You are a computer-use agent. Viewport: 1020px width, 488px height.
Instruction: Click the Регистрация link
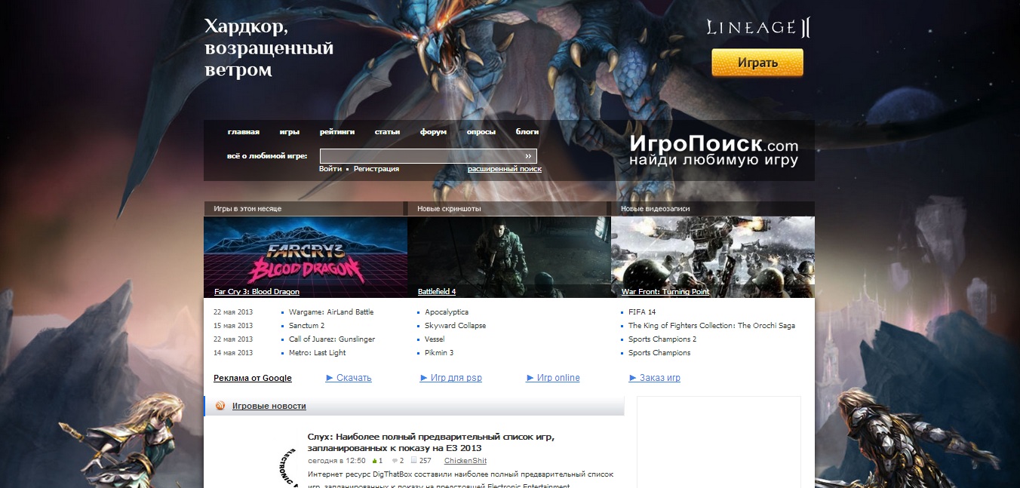point(376,169)
